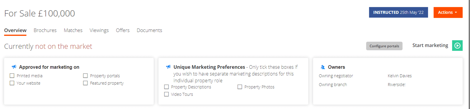Tick the Property Descriptions checkbox
Viewport: 470px width, 109px height.
(x=167, y=87)
